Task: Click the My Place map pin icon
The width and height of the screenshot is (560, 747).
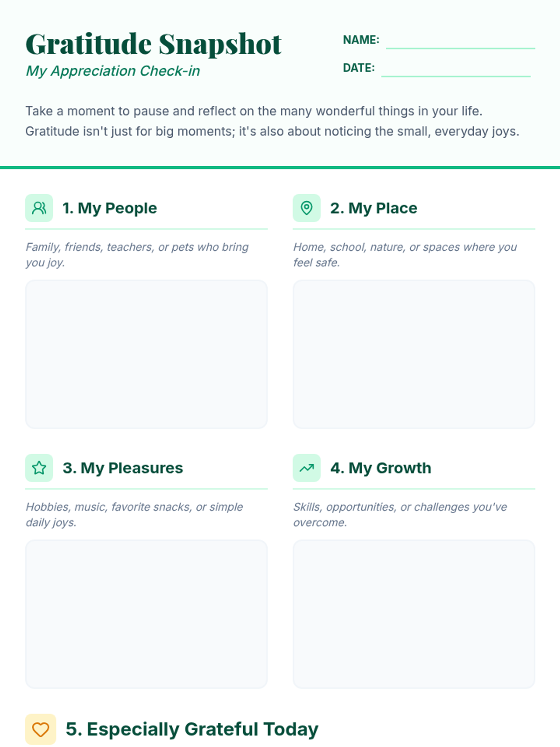Action: click(307, 208)
